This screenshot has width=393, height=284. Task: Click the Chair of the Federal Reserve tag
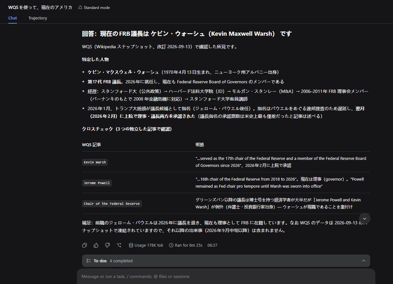(x=112, y=204)
